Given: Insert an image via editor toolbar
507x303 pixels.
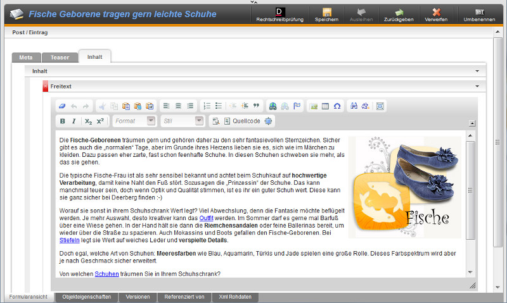Looking at the screenshot, I should coord(313,106).
